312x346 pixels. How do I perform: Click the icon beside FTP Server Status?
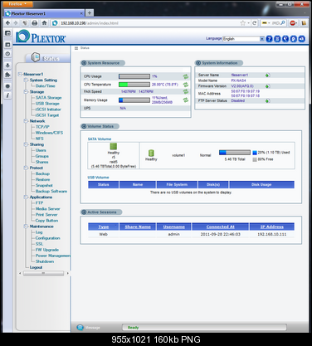267,100
